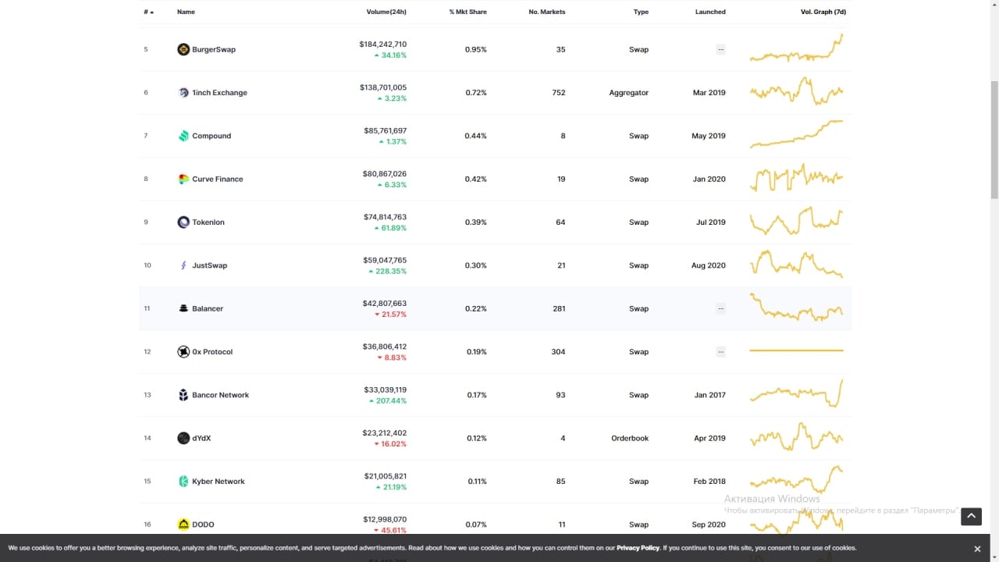Open the BurgerSwap exchange link
Screen dimensions: 999x562
[x=214, y=49]
